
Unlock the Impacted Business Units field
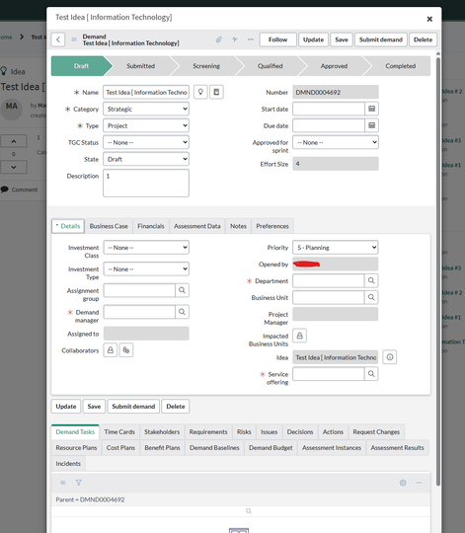pos(299,336)
